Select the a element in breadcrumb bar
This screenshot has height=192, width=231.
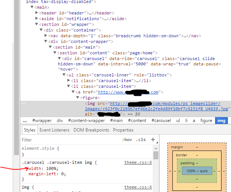(x=194, y=121)
